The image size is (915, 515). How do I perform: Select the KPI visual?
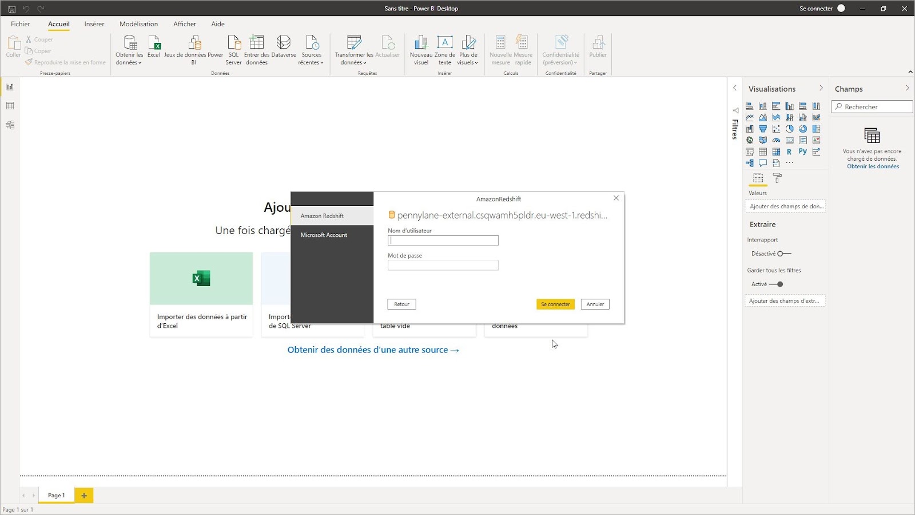point(816,140)
